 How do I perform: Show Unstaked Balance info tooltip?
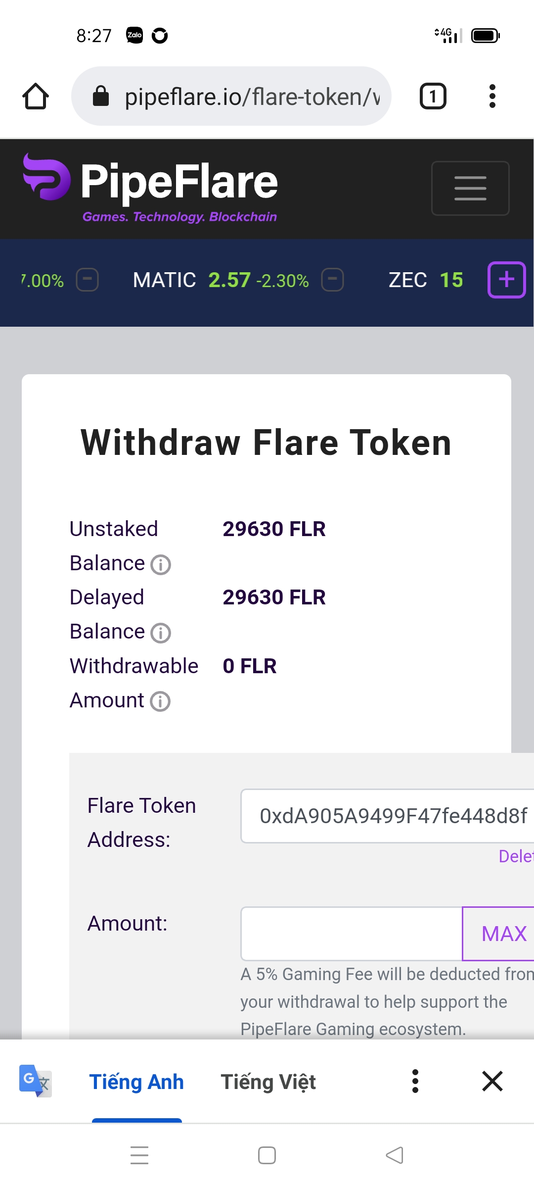coord(161,564)
